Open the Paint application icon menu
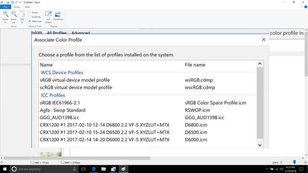This screenshot has width=308, height=173. (x=2, y=2)
